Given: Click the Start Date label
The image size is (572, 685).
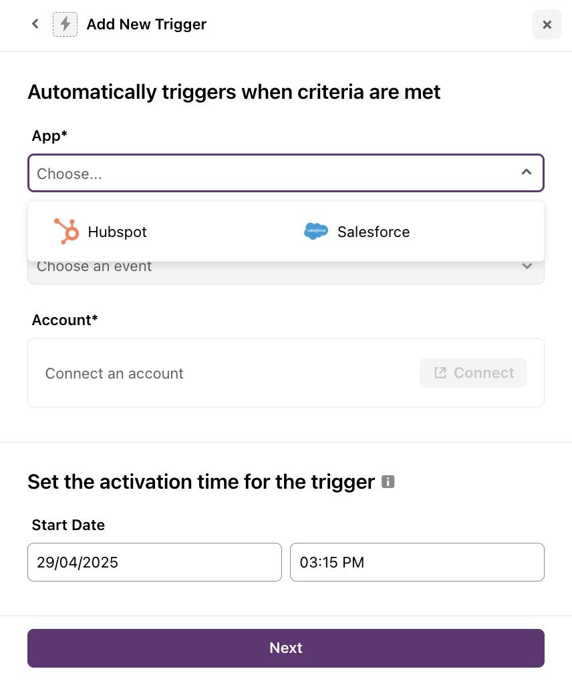Looking at the screenshot, I should coord(68,525).
